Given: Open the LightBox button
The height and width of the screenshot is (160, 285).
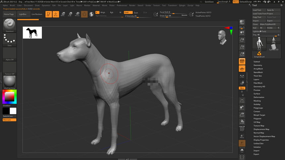Looking at the screenshot, I should pyautogui.click(x=23, y=14).
